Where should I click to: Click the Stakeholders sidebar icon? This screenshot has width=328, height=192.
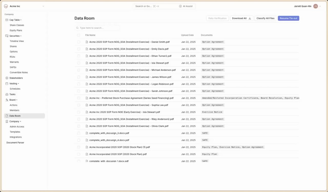(x=7, y=78)
